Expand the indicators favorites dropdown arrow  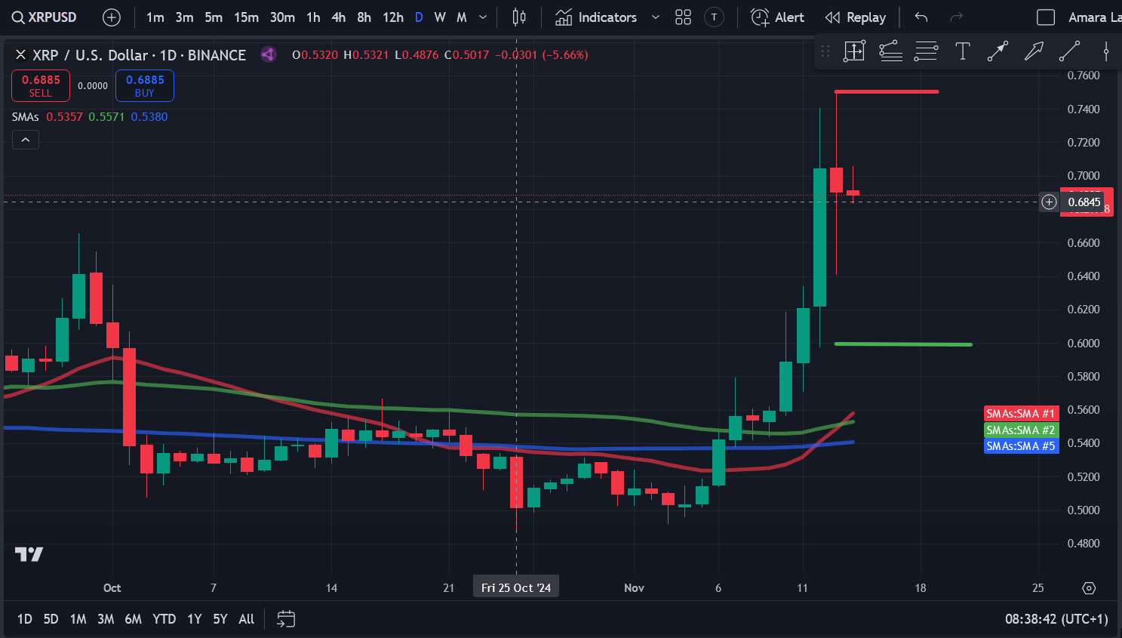click(655, 17)
